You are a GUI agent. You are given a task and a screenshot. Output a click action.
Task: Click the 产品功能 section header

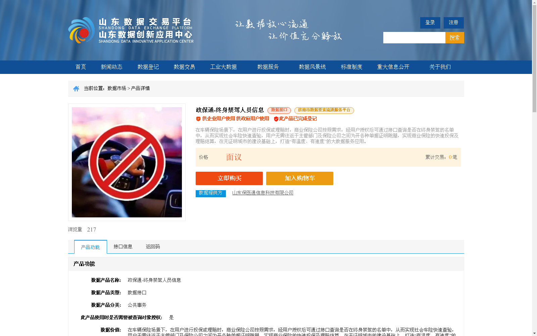coord(84,264)
